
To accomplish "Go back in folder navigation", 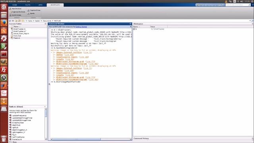I will click(10, 21).
